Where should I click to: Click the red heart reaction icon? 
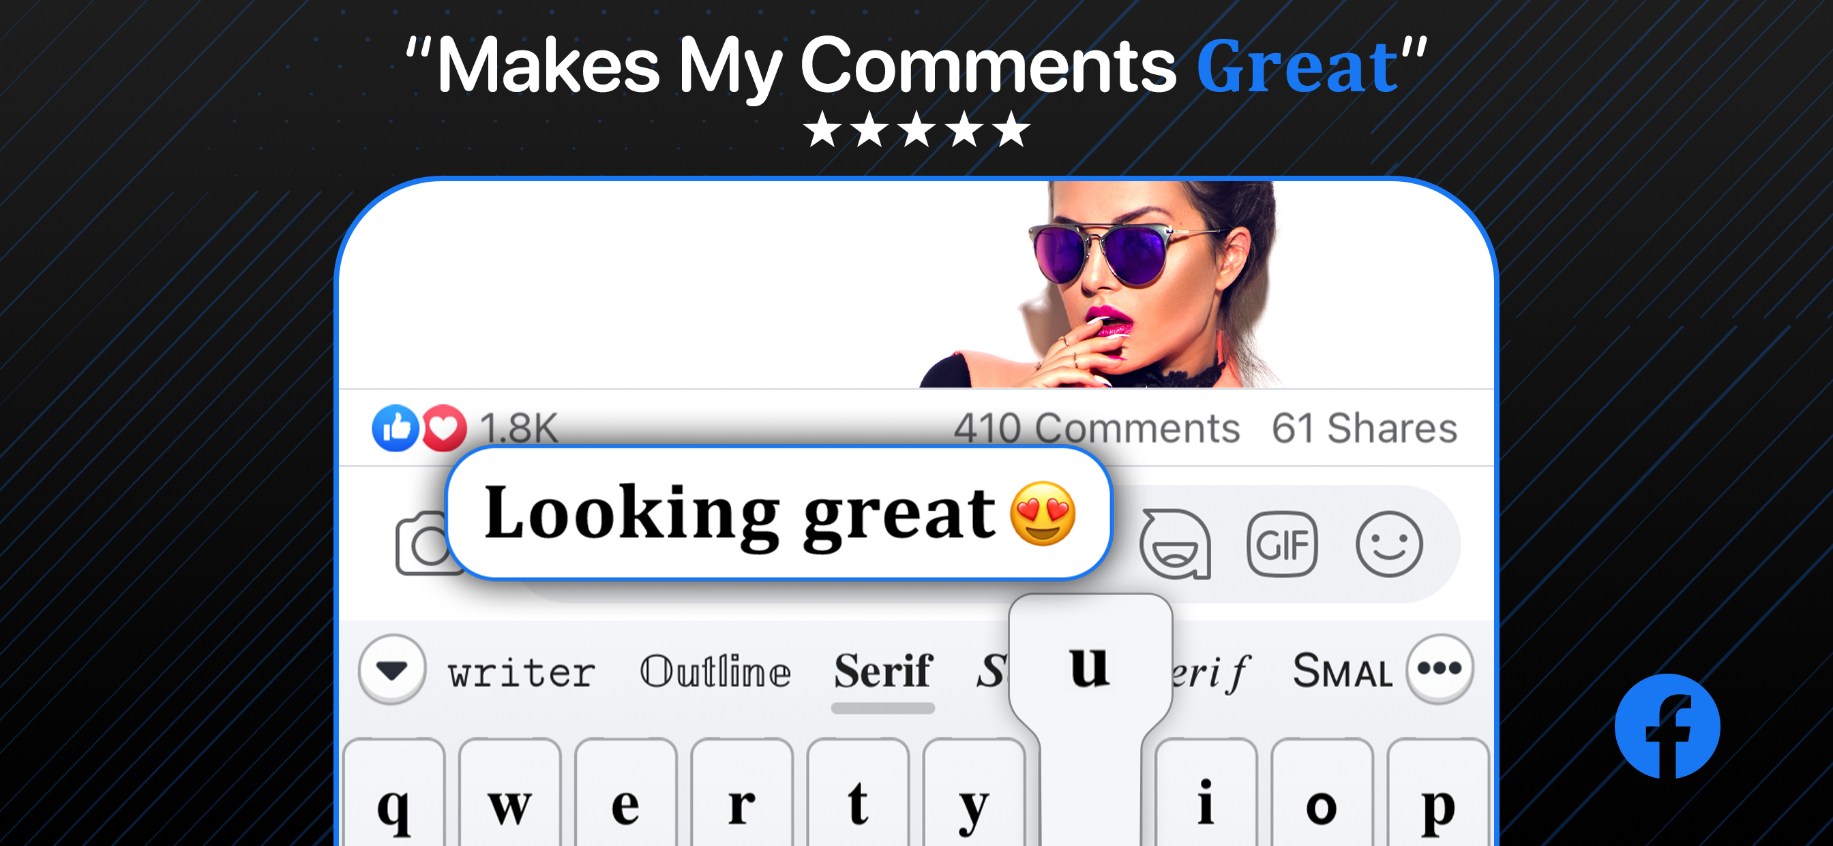point(445,428)
